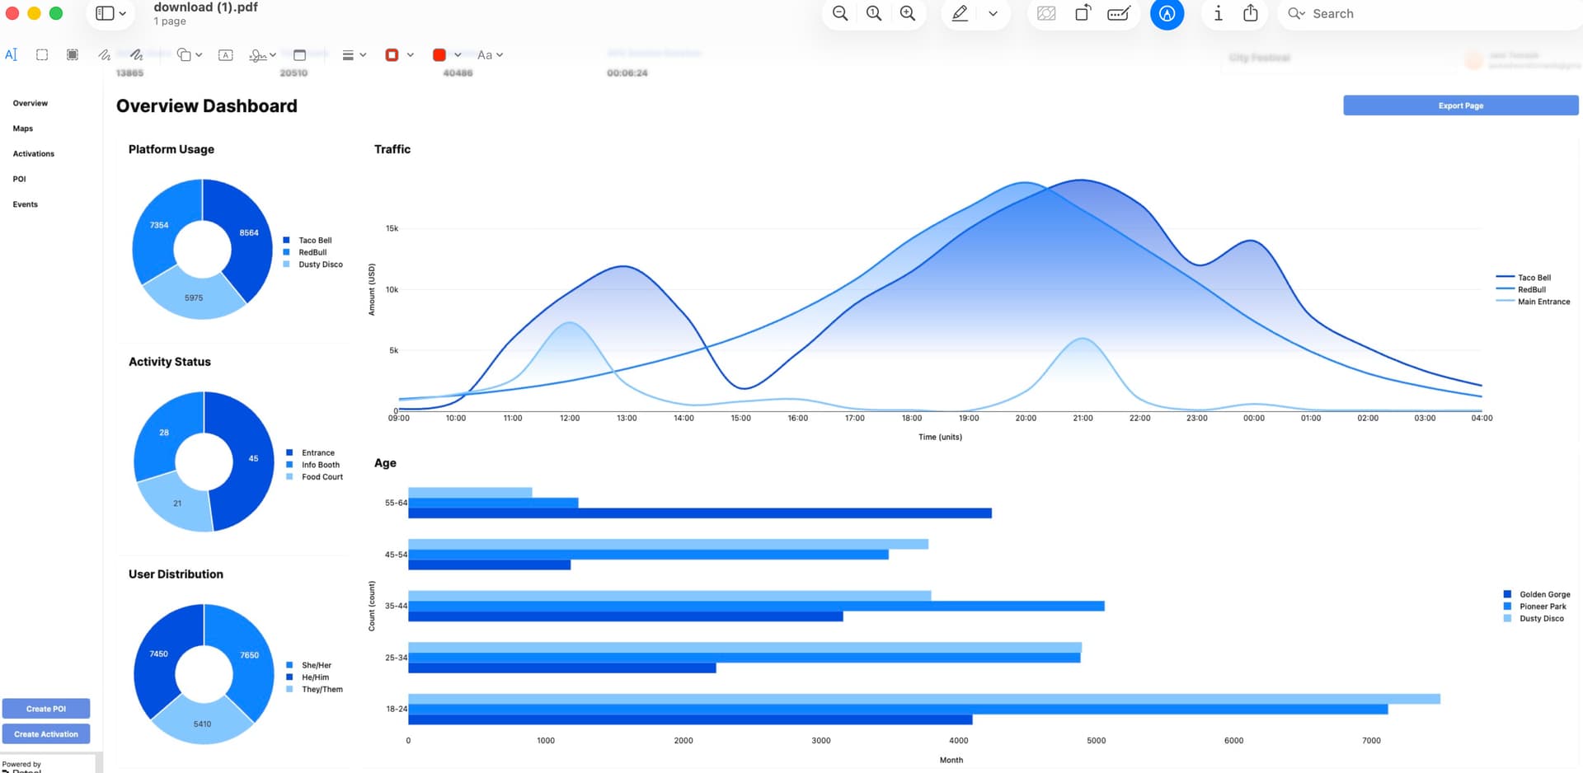Open the Share icon in the toolbar
This screenshot has height=773, width=1583.
(1250, 14)
